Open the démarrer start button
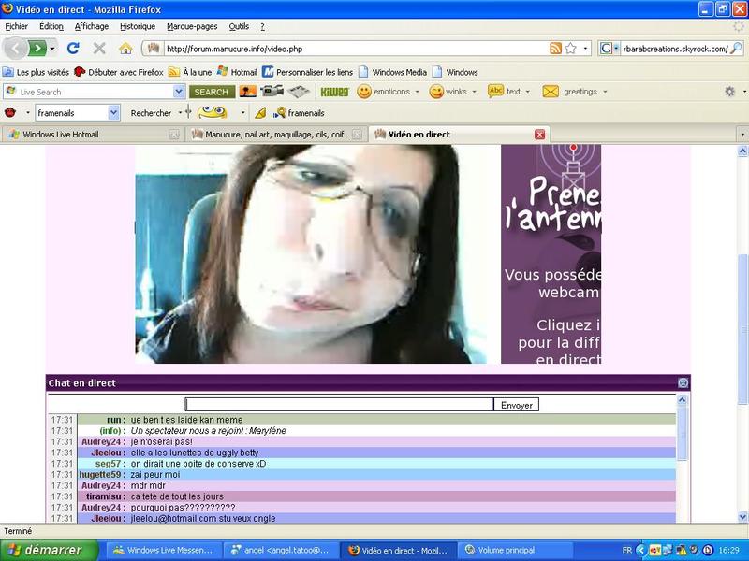 (x=45, y=550)
